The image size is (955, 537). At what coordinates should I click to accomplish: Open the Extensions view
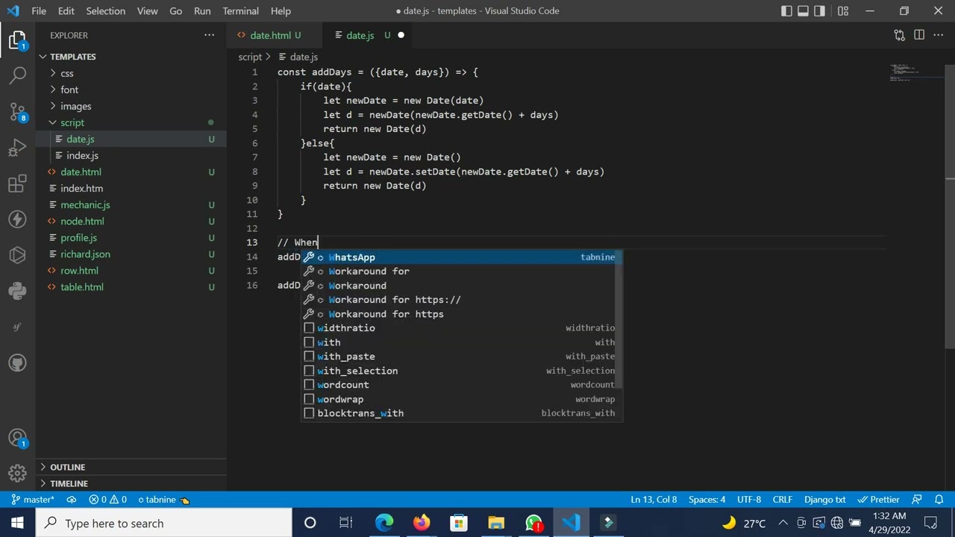18,183
